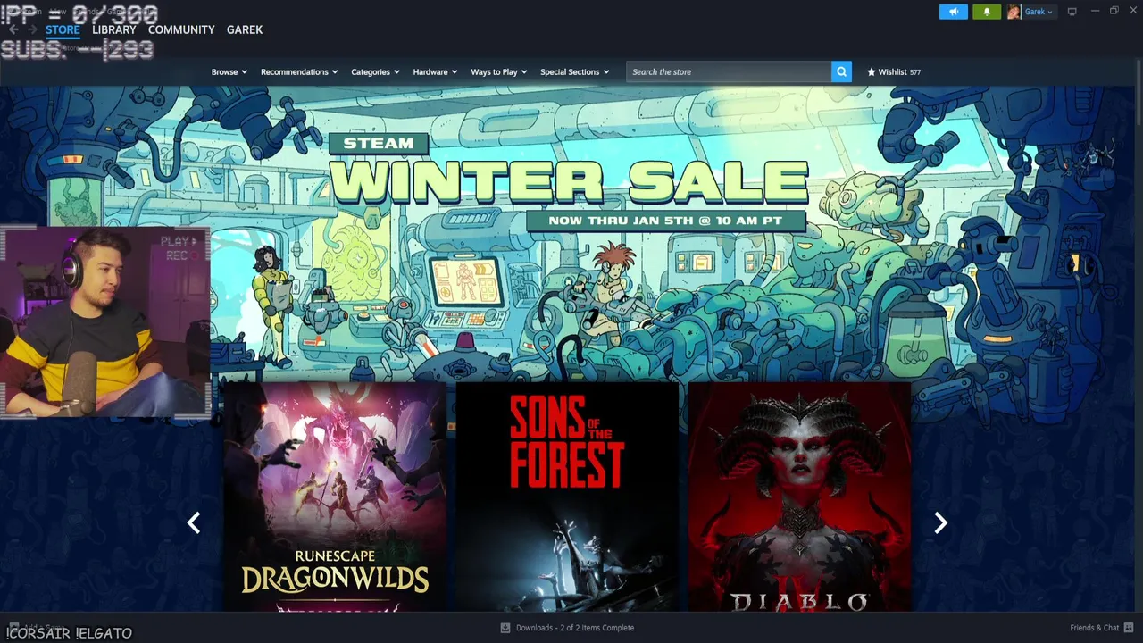Click the Downloads tray icon
This screenshot has height=643, width=1143.
coord(505,628)
